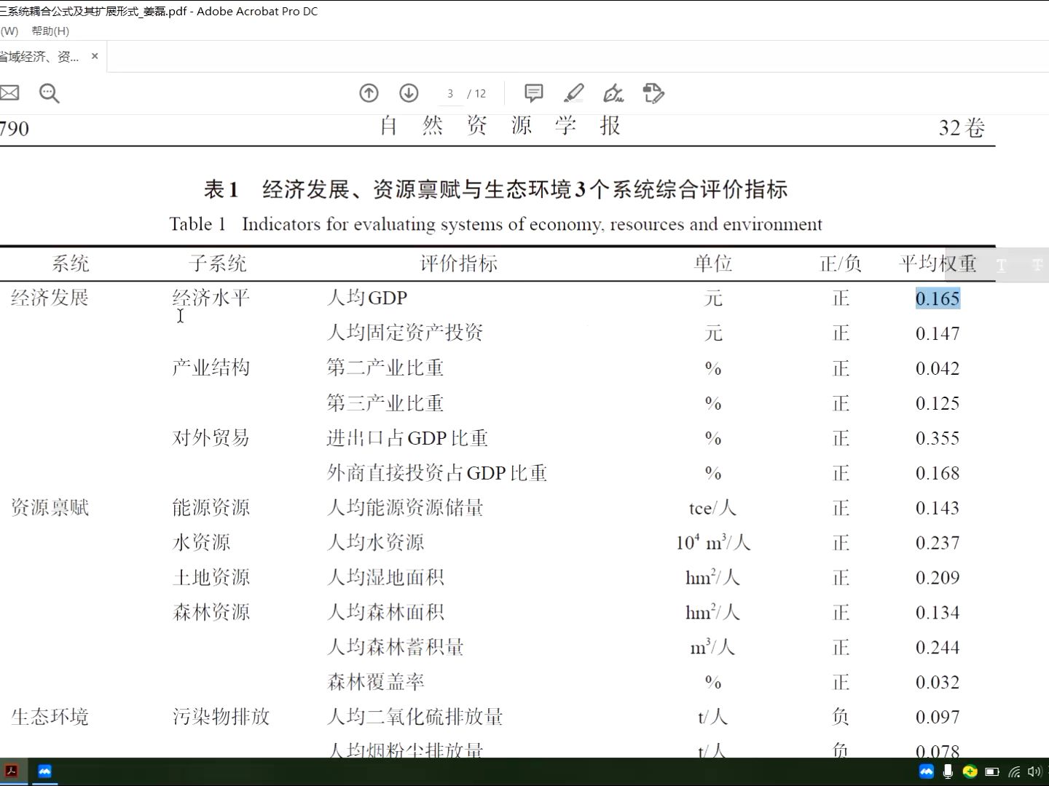
Task: Click the subsystem label 产业结构
Action: [x=211, y=368]
